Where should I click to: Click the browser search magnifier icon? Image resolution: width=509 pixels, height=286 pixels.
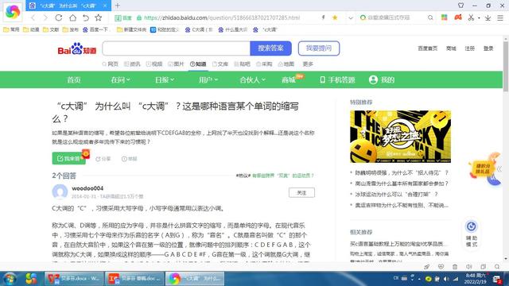point(430,17)
